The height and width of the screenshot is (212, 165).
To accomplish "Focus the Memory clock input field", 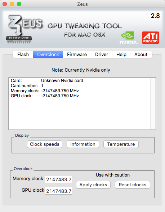I will point(58,179).
